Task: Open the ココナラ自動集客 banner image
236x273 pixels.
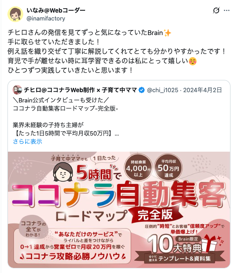Action: click(119, 210)
